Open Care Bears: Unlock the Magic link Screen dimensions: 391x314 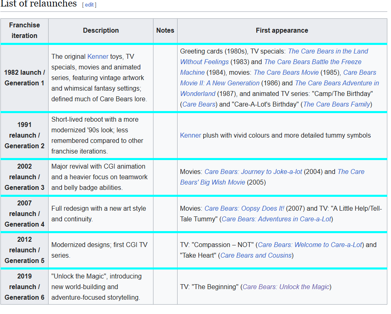tap(286, 287)
